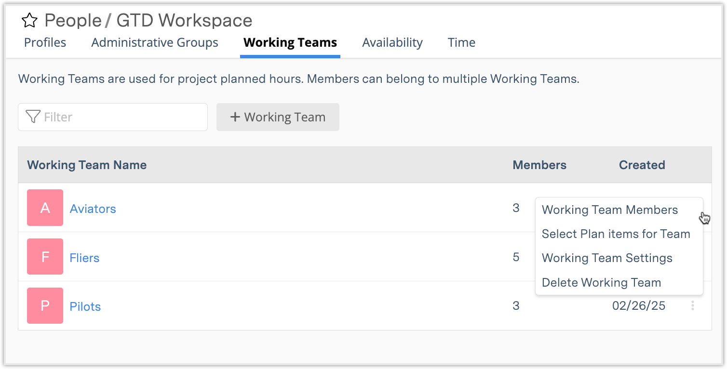Select Working Team Members from the menu
This screenshot has height=369, width=727.
point(610,210)
